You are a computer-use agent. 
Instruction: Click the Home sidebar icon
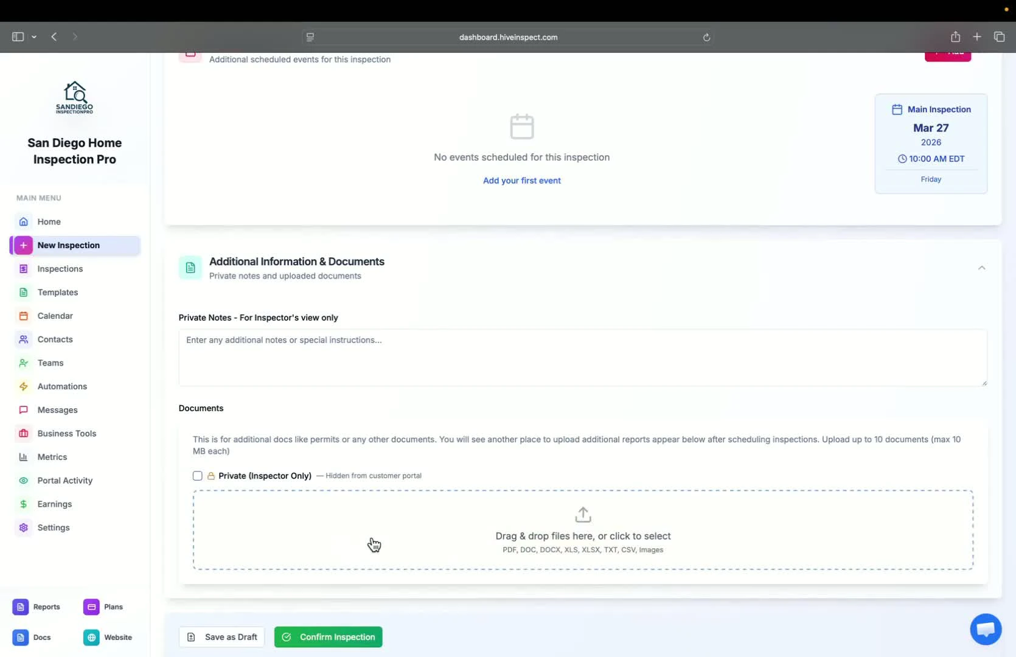point(23,222)
